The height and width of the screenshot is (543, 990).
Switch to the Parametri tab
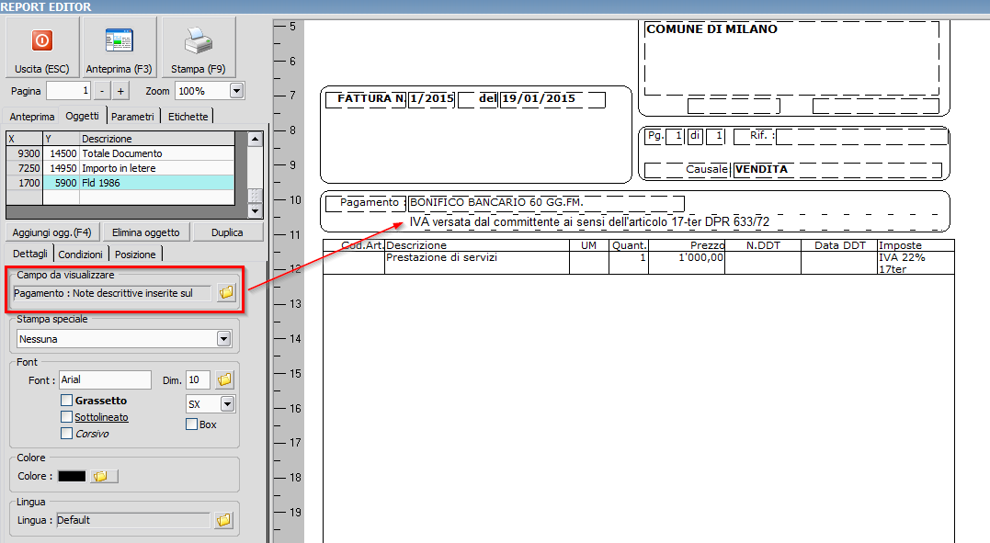coord(134,117)
